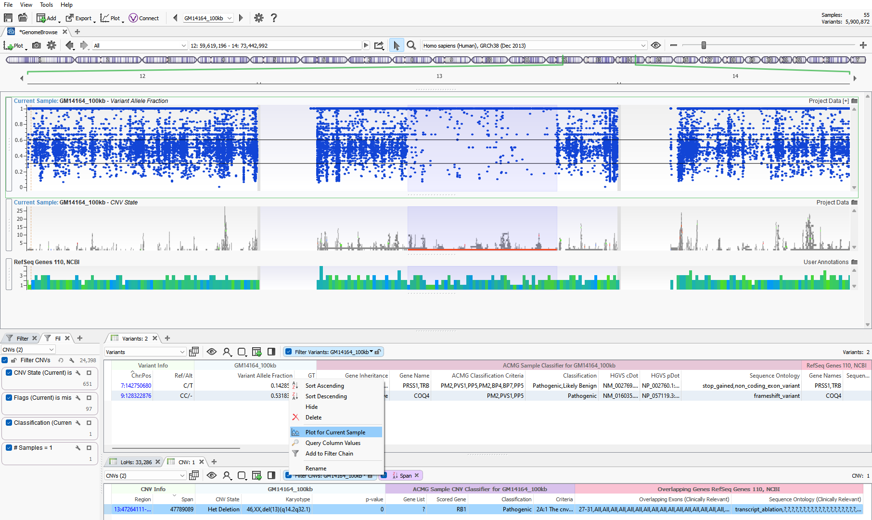Viewport: 872px width, 520px height.
Task: Open the GM14164_100kb sample dropdown
Action: 208,18
